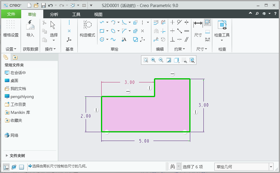Open the 文件 file menu

[x=11, y=14]
